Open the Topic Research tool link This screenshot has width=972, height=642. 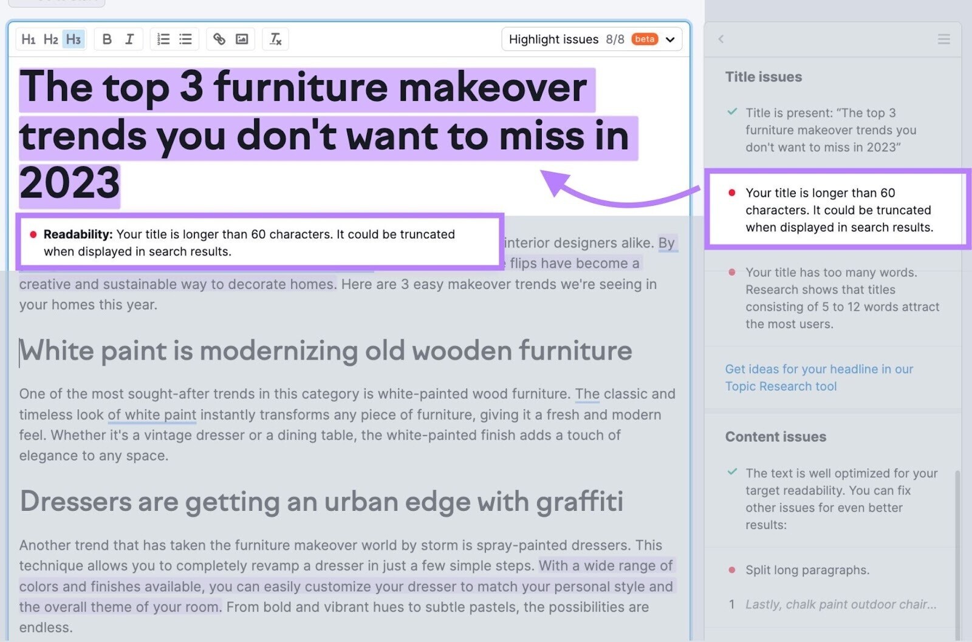click(x=781, y=386)
